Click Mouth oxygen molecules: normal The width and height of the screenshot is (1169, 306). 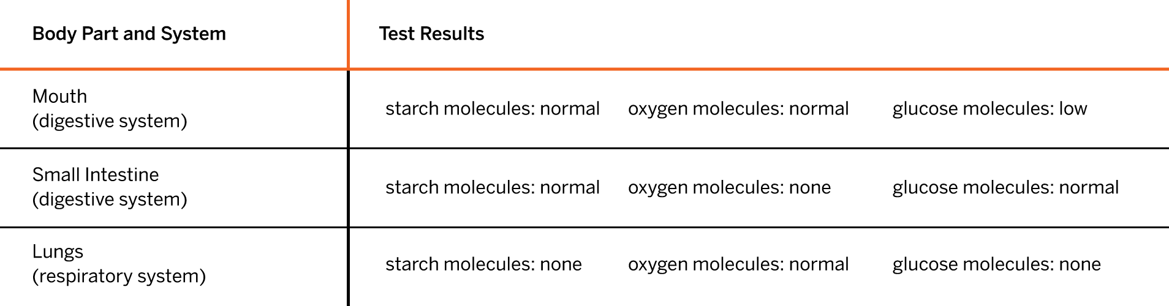(738, 109)
